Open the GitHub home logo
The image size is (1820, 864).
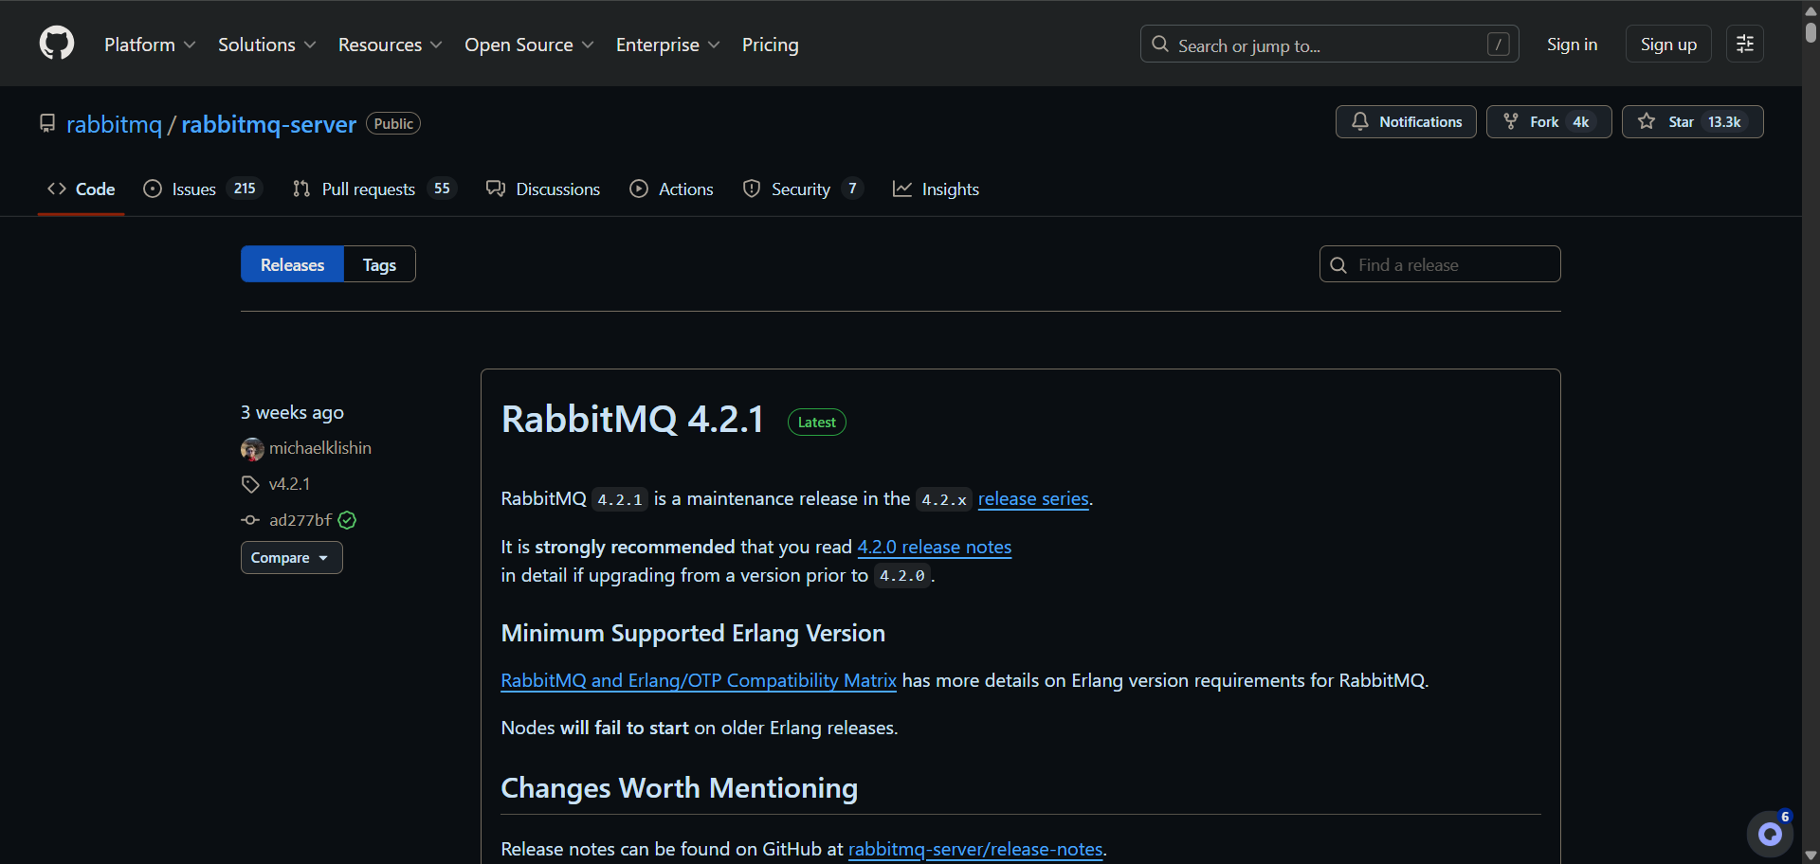(x=57, y=44)
